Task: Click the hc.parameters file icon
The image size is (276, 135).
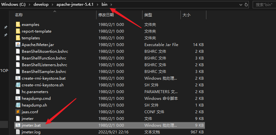Action: pyautogui.click(x=18, y=91)
